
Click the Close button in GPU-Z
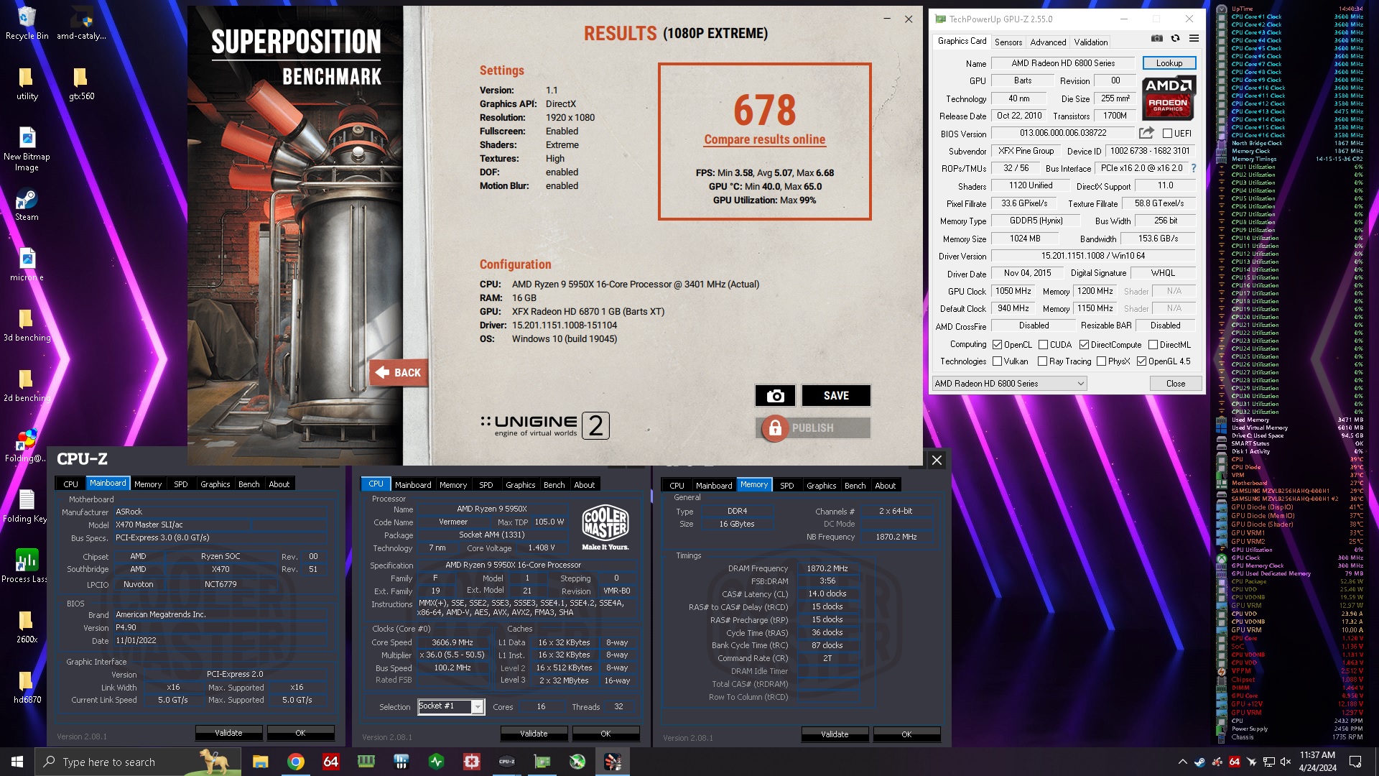click(x=1176, y=384)
